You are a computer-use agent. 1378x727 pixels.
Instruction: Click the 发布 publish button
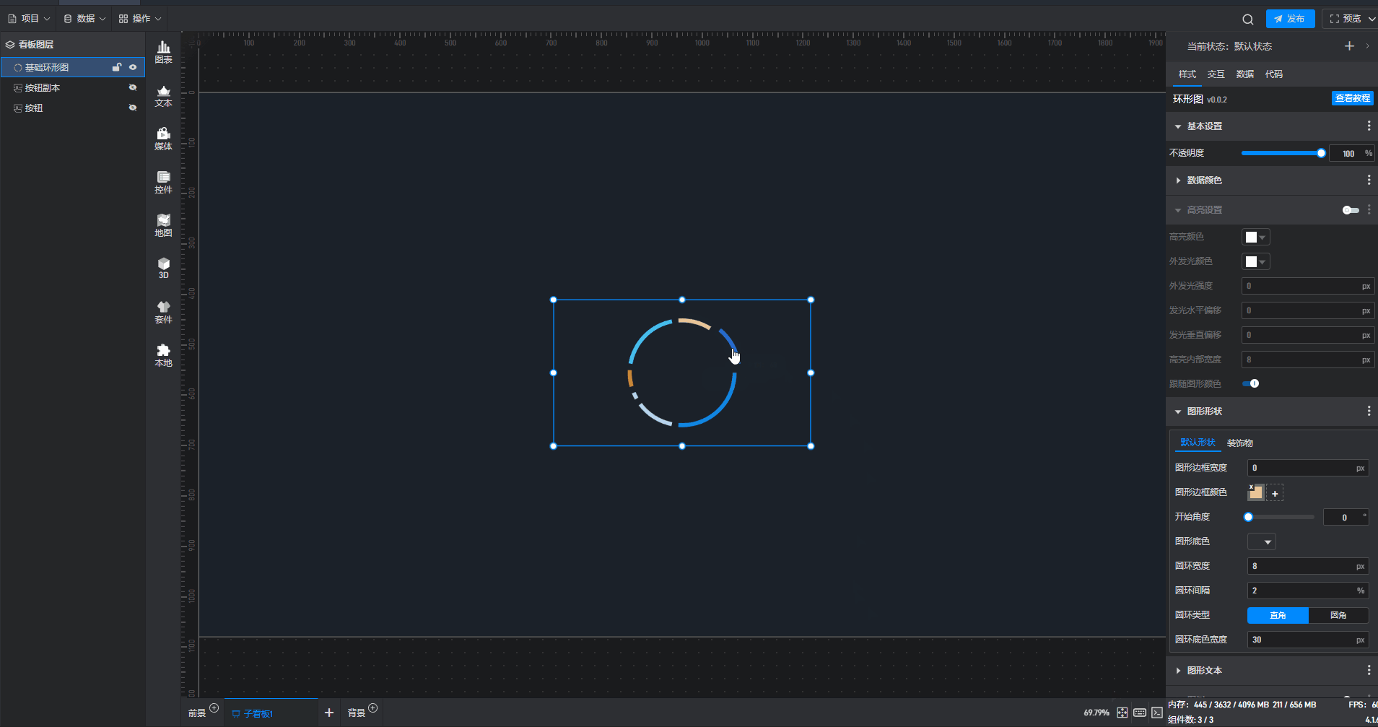(x=1290, y=19)
